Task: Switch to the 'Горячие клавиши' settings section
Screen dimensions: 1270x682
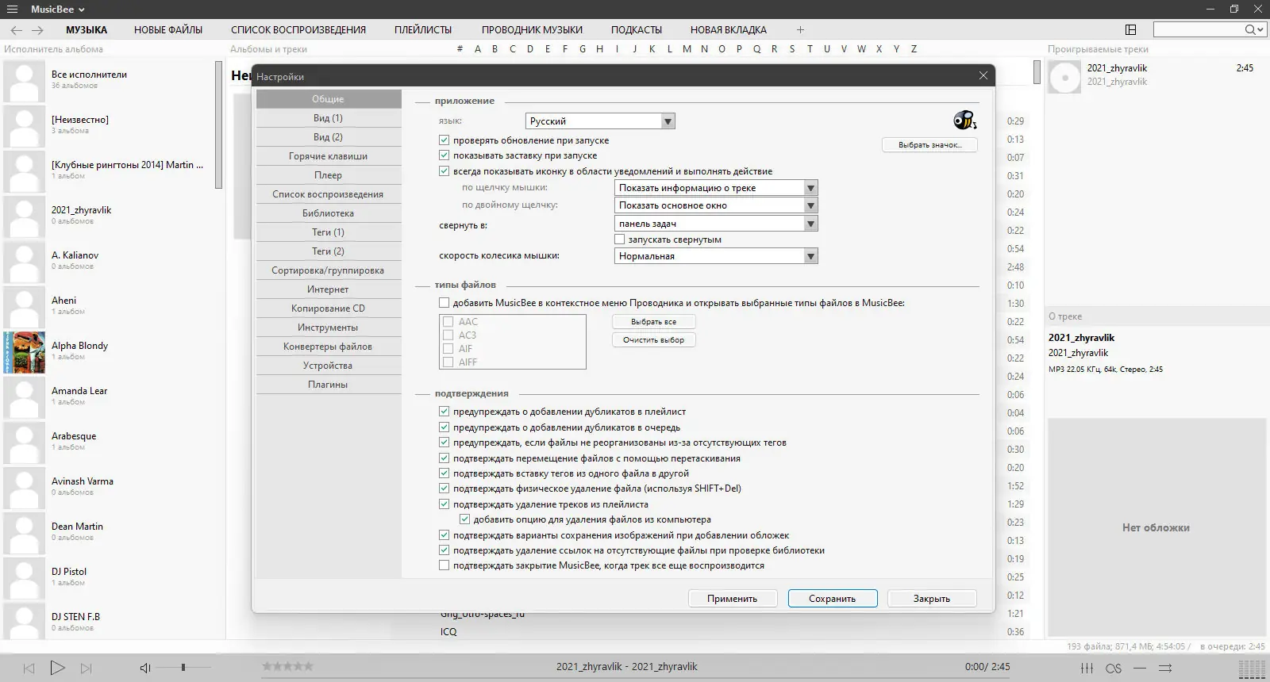Action: point(328,156)
